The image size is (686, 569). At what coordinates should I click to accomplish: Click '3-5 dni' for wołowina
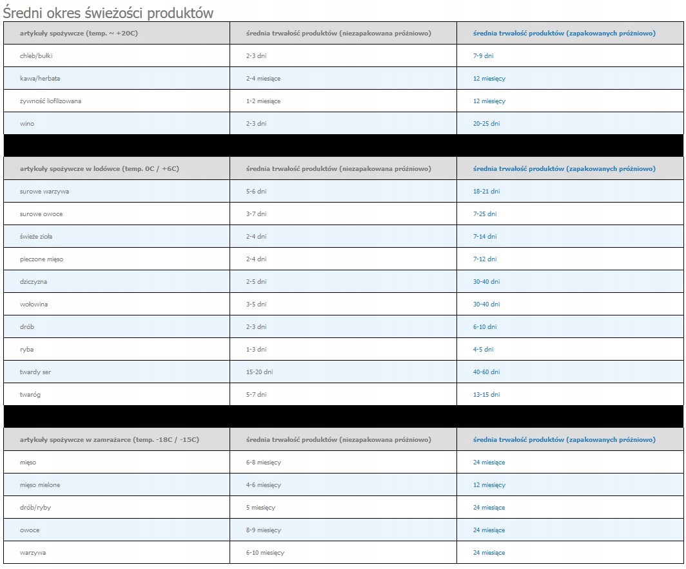tap(257, 304)
